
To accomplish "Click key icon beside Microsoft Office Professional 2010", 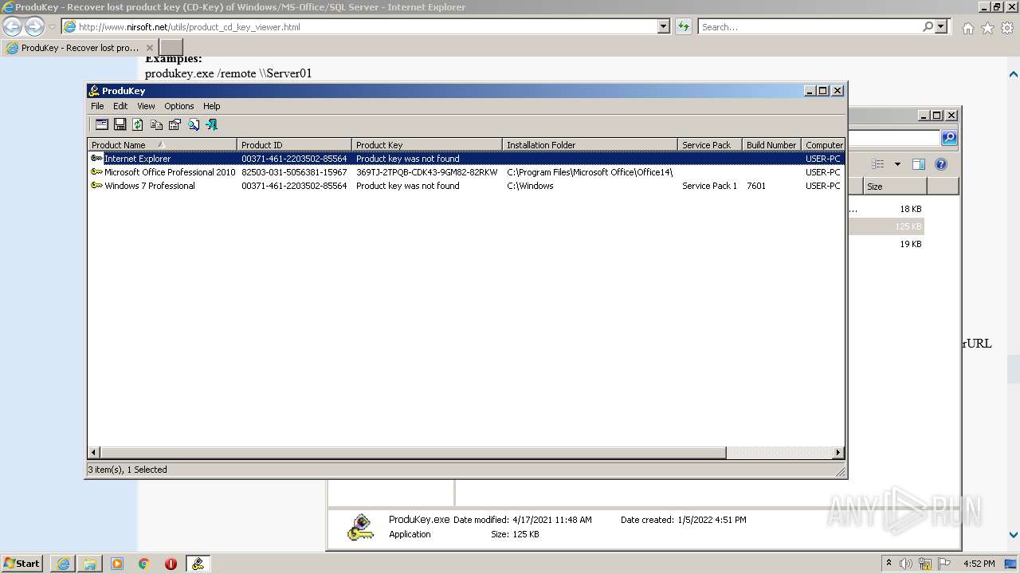I will (x=96, y=172).
